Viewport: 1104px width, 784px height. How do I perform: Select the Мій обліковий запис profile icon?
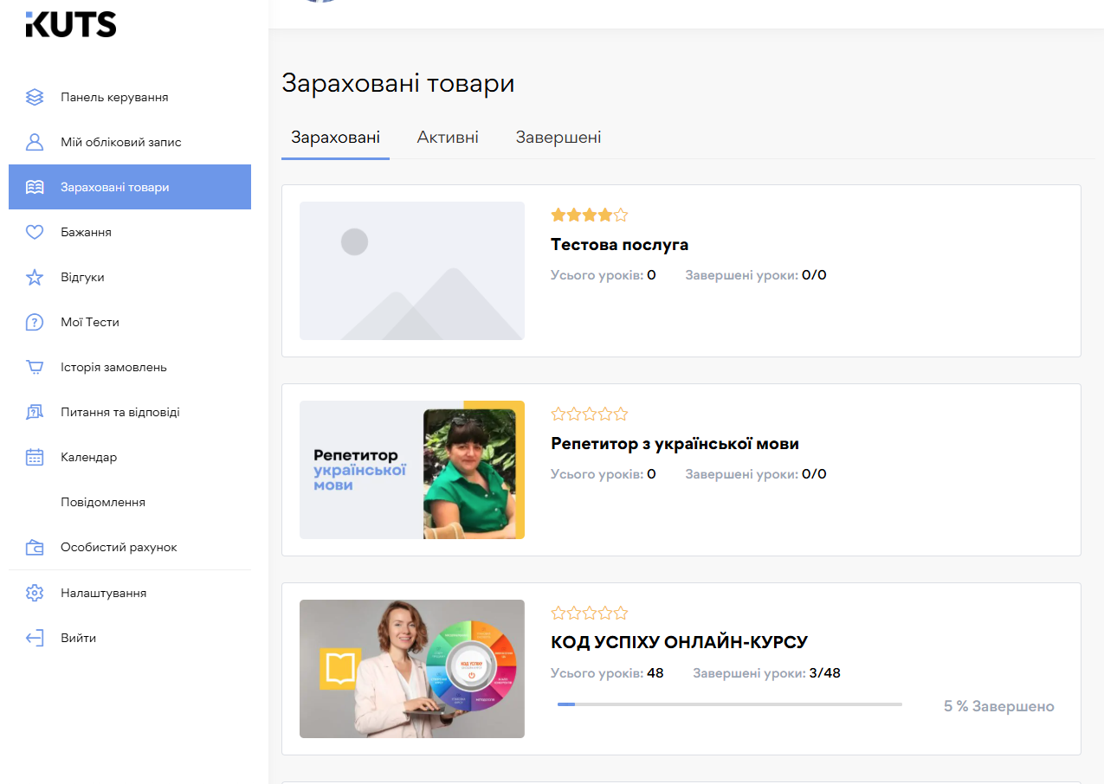coord(34,142)
